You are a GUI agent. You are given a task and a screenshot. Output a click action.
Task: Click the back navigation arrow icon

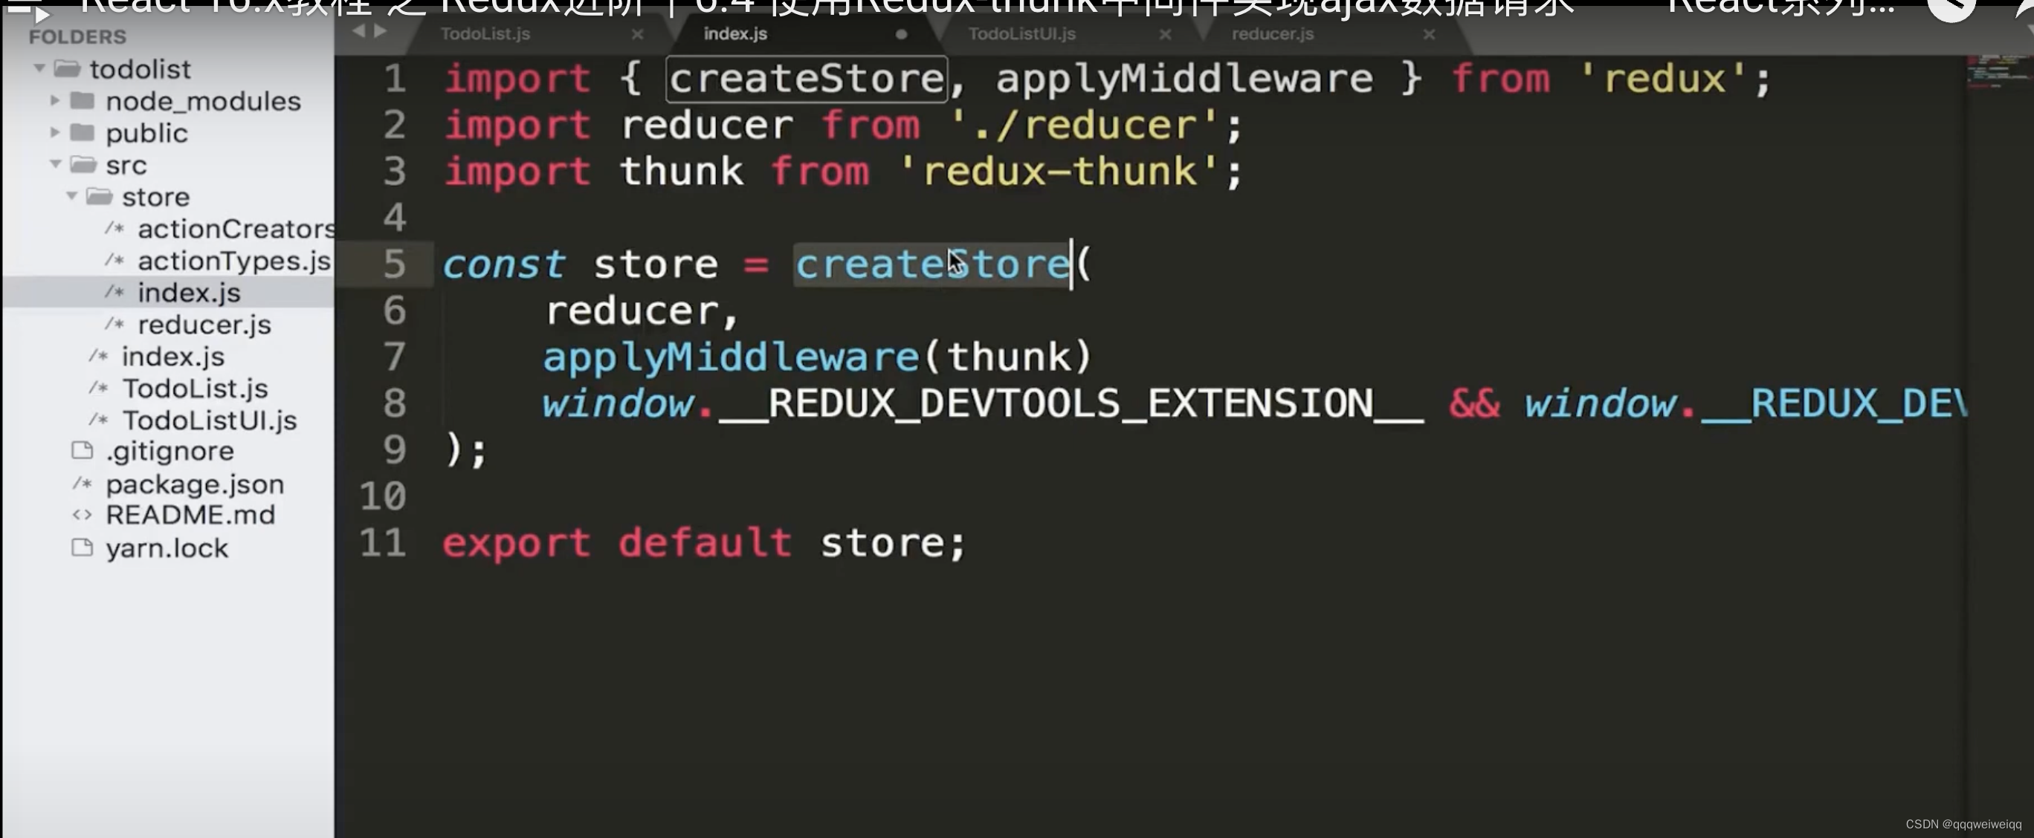361,33
